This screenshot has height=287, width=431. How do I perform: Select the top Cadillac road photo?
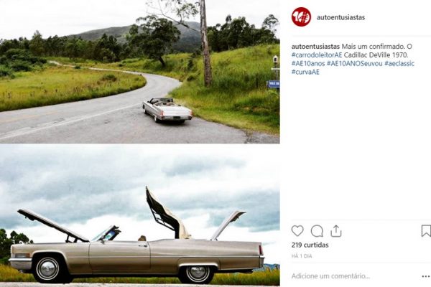click(140, 72)
